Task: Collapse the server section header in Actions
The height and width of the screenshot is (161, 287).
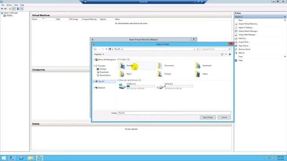Action: point(285,17)
